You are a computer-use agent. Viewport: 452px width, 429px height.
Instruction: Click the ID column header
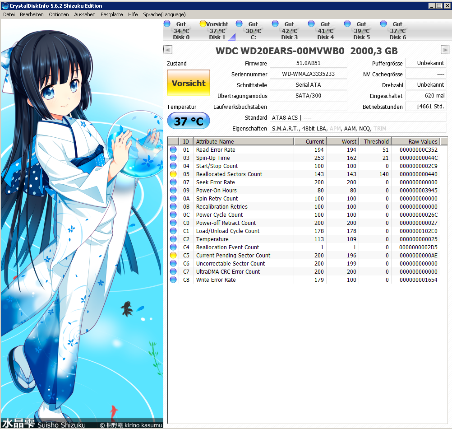click(186, 141)
